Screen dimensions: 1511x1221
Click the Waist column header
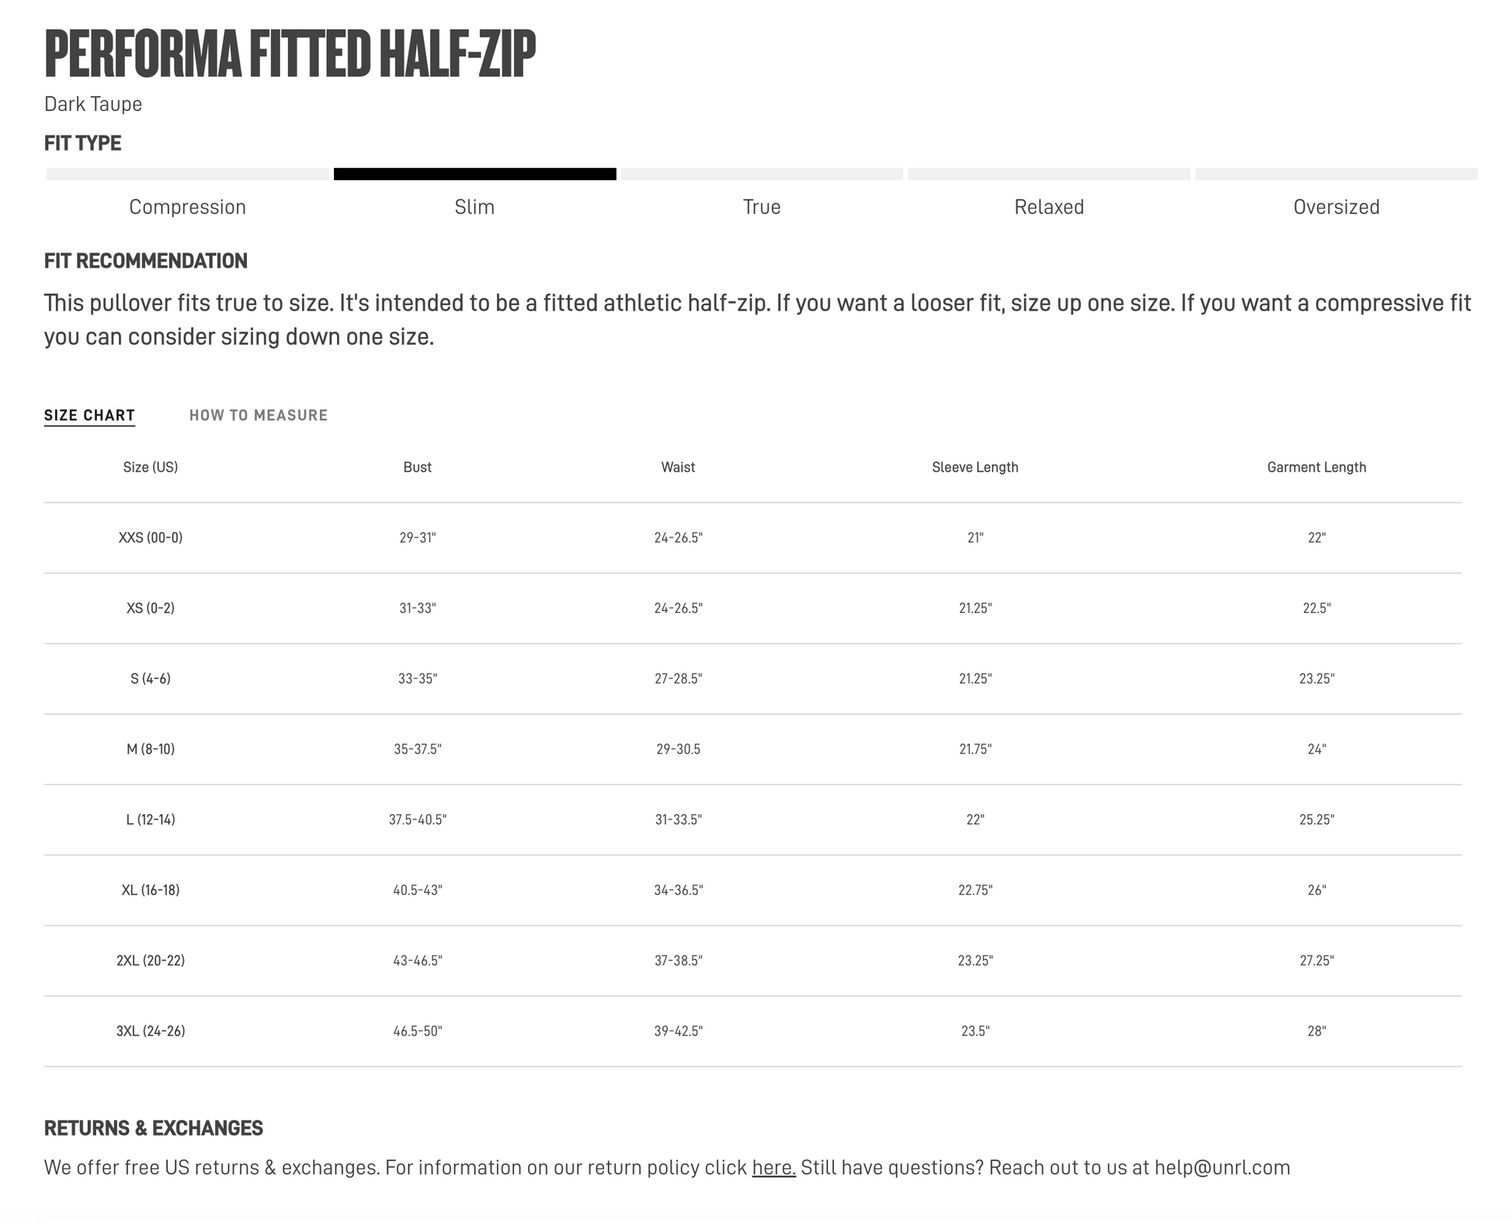678,467
